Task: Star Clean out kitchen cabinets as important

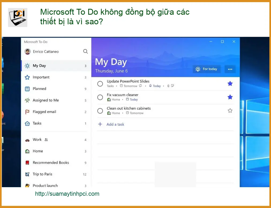Action: (230, 111)
